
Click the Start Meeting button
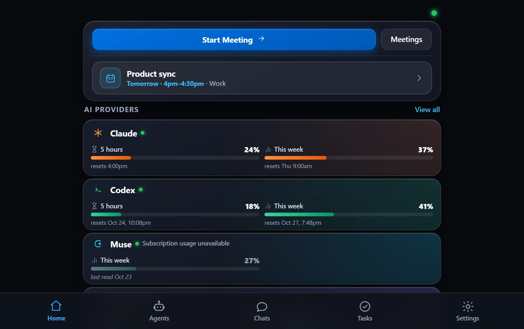click(x=234, y=40)
